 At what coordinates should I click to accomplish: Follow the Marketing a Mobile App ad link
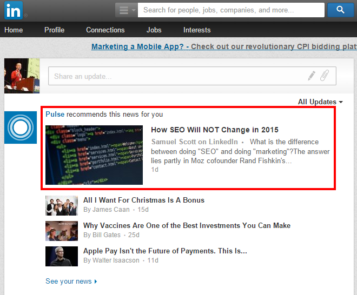(224, 46)
